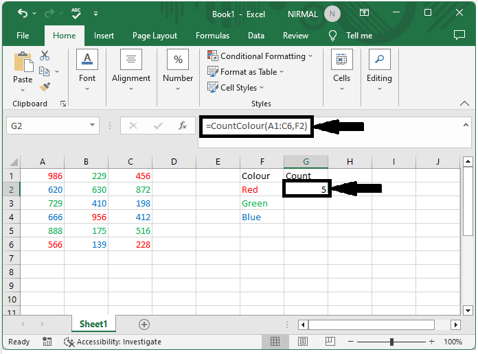The height and width of the screenshot is (354, 478).
Task: Select cell with value 986
Action: tap(43, 176)
